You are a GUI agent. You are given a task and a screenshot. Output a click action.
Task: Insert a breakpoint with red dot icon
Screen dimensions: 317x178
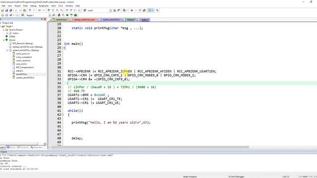(x=132, y=10)
